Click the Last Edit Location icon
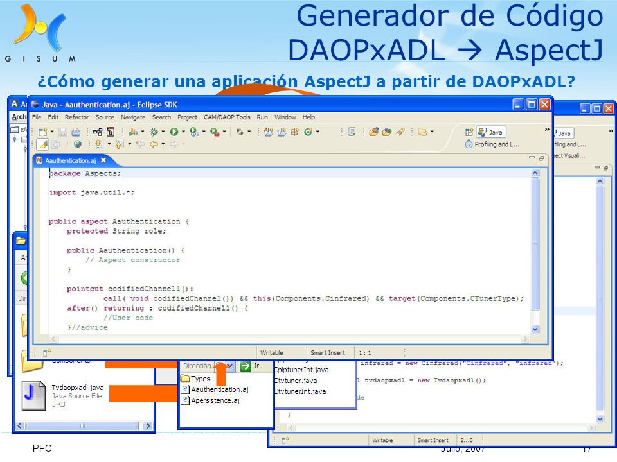The height and width of the screenshot is (462, 617). [x=140, y=144]
